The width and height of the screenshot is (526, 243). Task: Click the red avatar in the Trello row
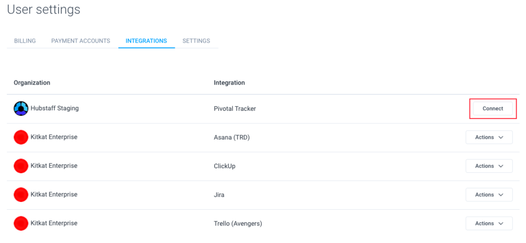[x=21, y=223]
